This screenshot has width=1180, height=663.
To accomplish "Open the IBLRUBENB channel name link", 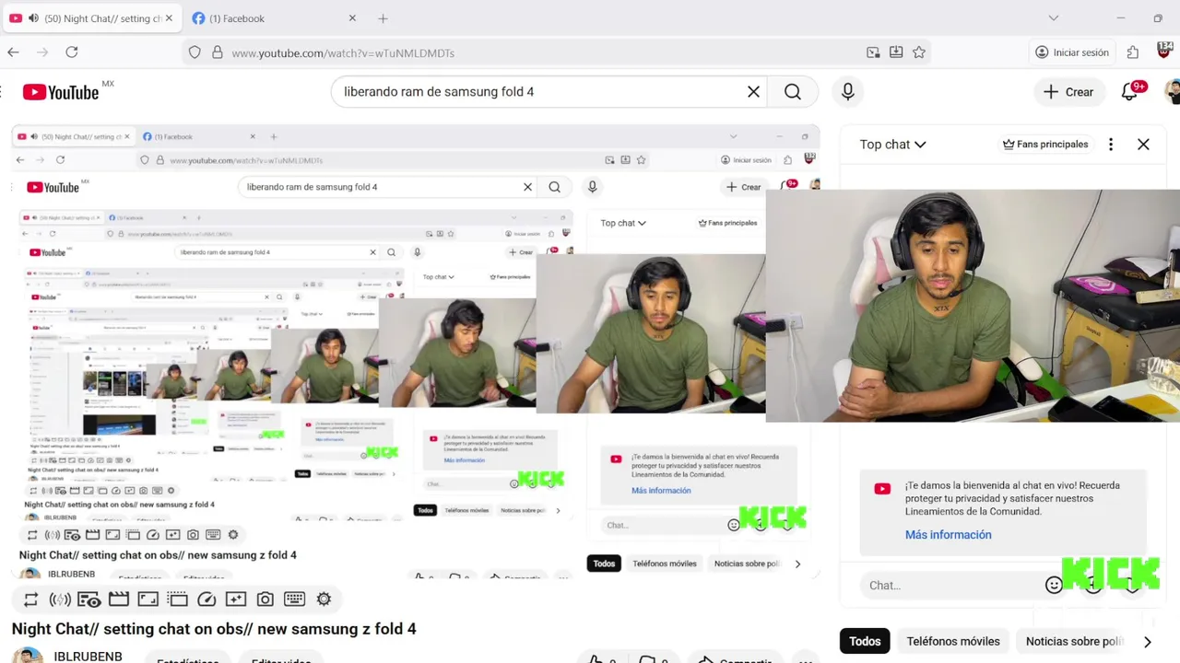I will click(x=88, y=657).
